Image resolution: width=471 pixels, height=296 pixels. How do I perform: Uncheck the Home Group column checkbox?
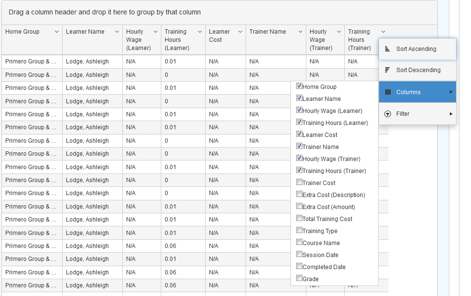coord(300,86)
